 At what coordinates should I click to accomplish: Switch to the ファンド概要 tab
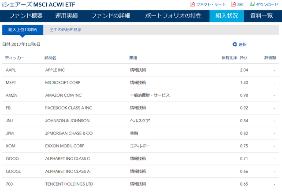26,16
